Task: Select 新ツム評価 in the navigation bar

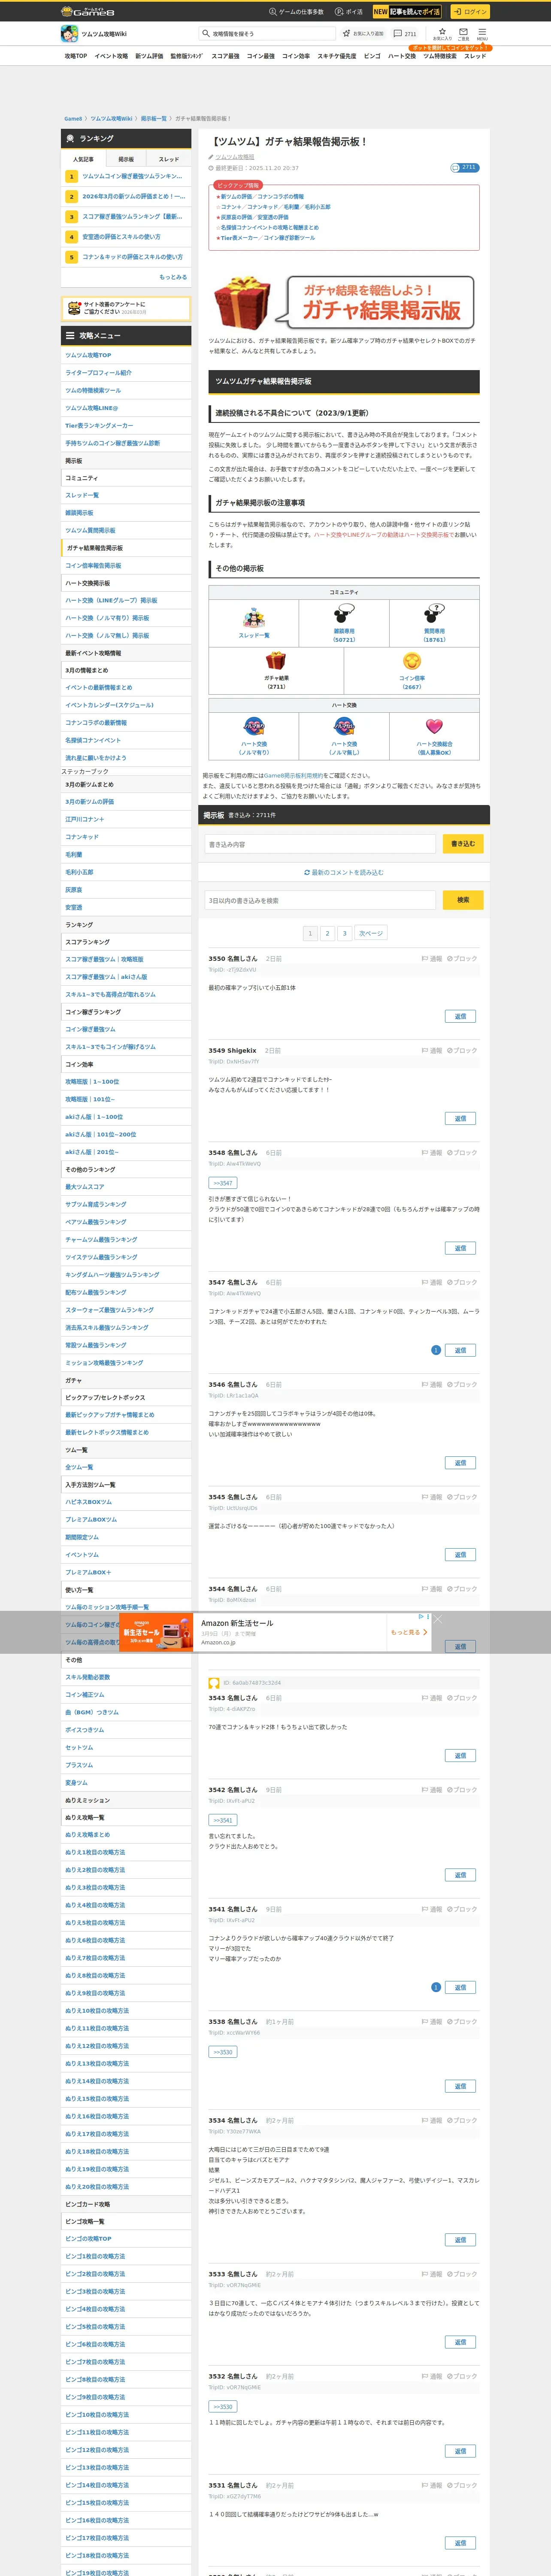Action: click(x=149, y=56)
